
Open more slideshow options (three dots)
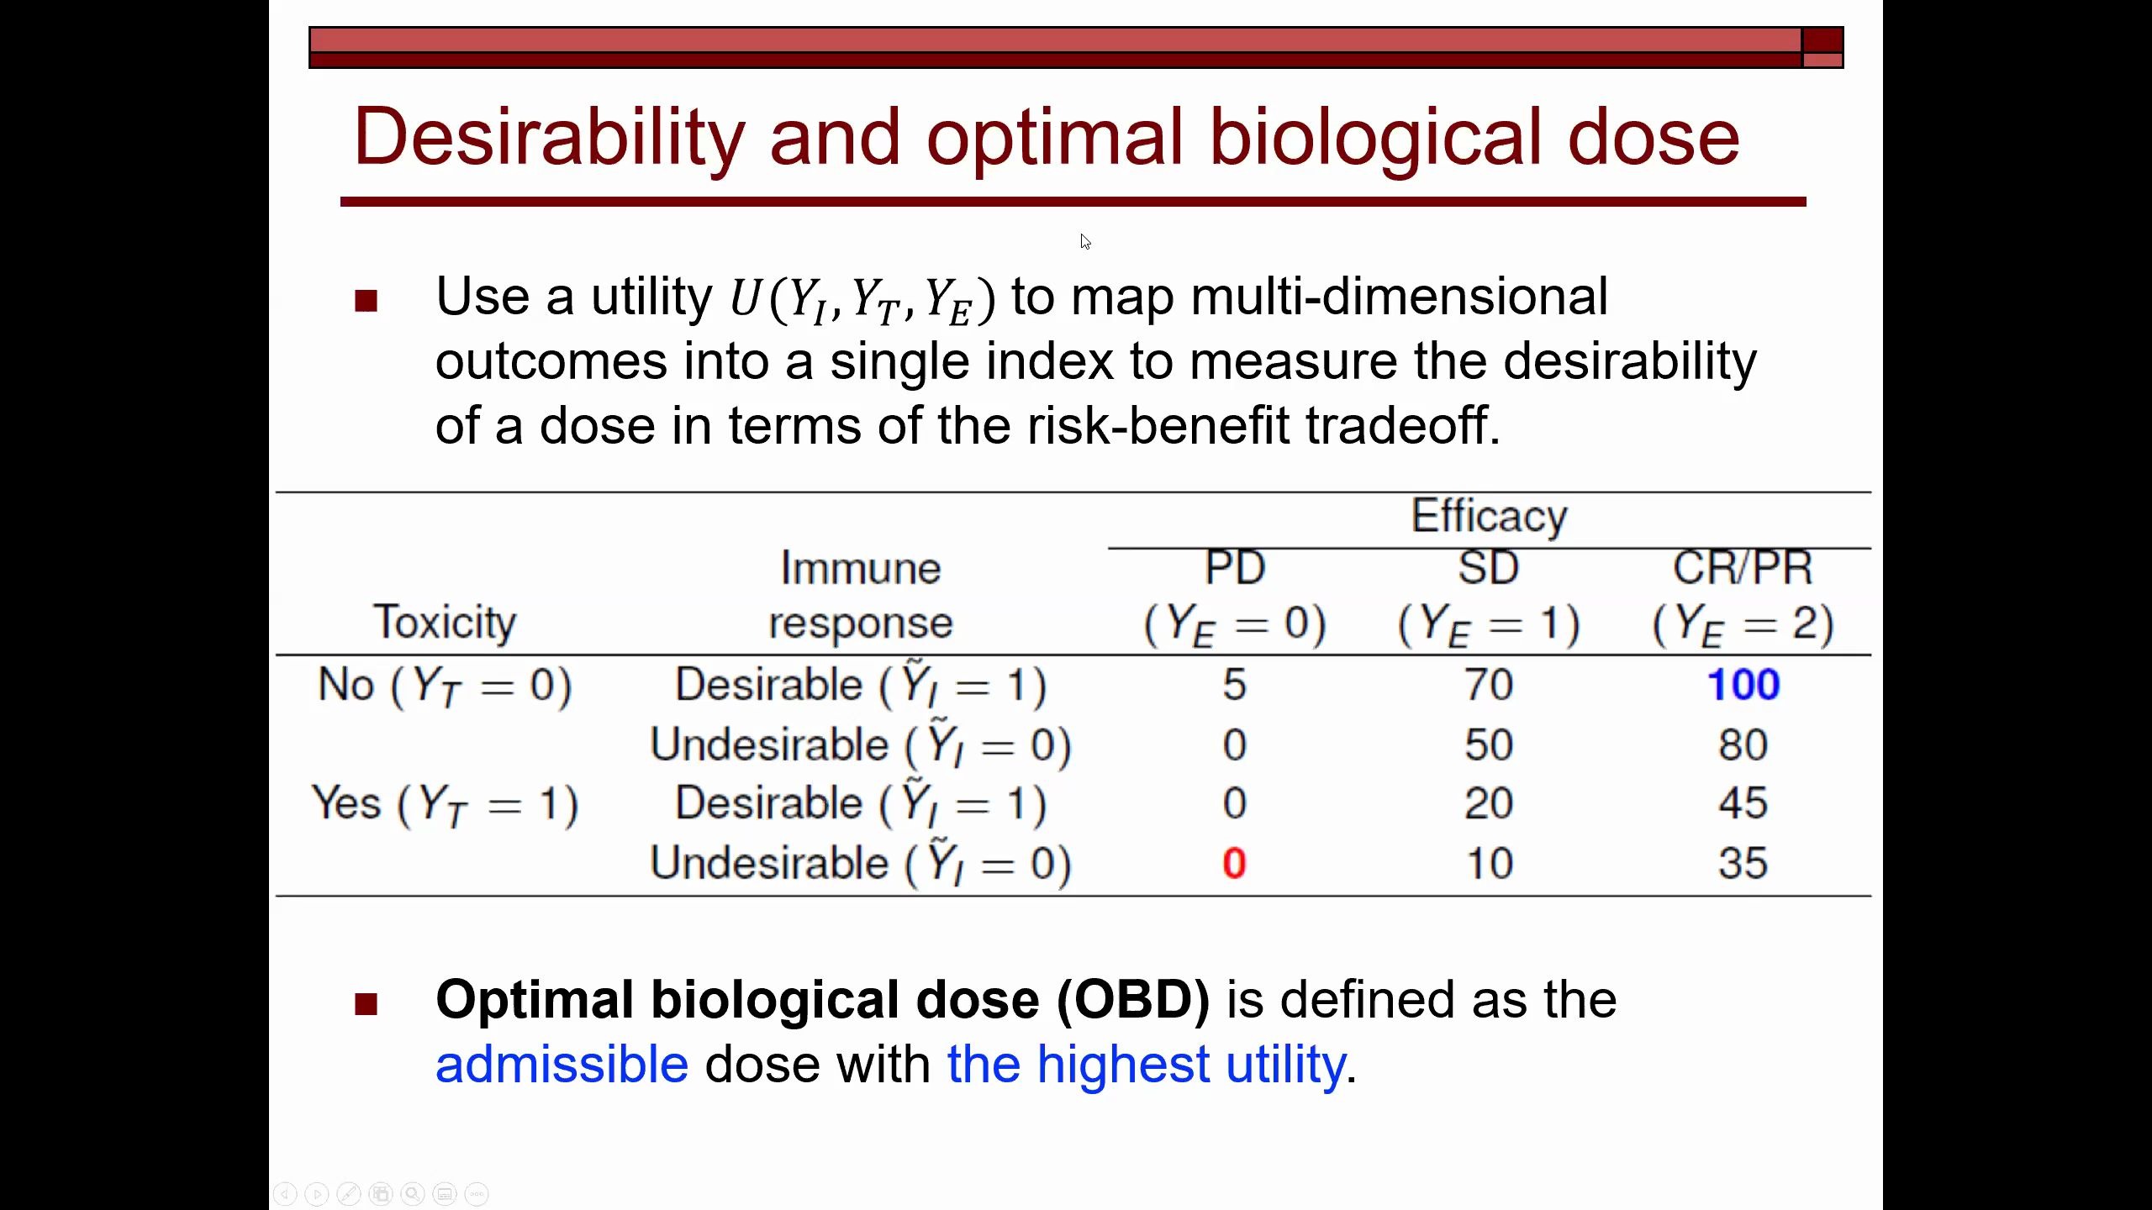click(x=477, y=1193)
